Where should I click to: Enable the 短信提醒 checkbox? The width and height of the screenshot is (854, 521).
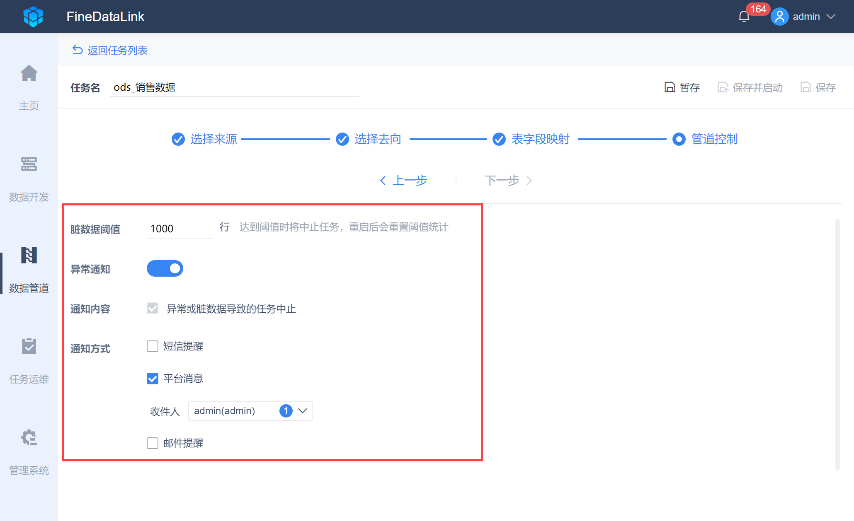153,346
